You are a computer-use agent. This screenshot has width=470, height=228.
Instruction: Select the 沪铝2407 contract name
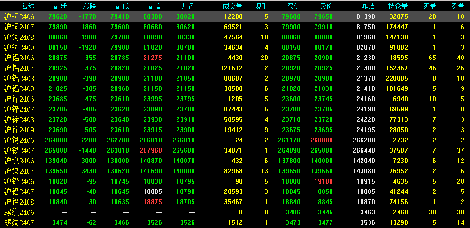[x=19, y=68]
